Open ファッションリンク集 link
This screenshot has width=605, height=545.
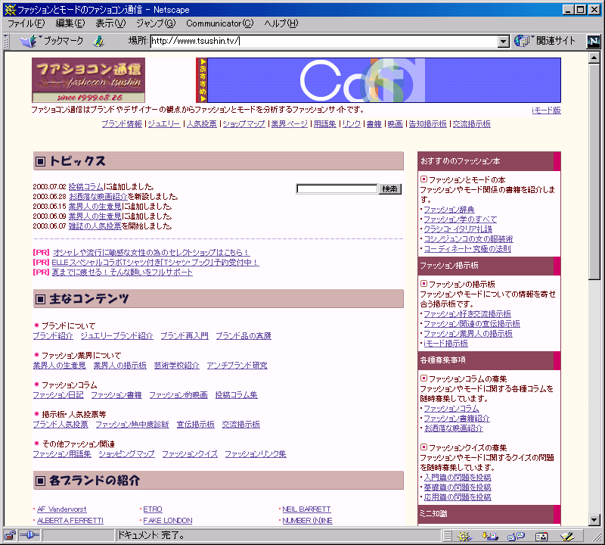tap(256, 454)
